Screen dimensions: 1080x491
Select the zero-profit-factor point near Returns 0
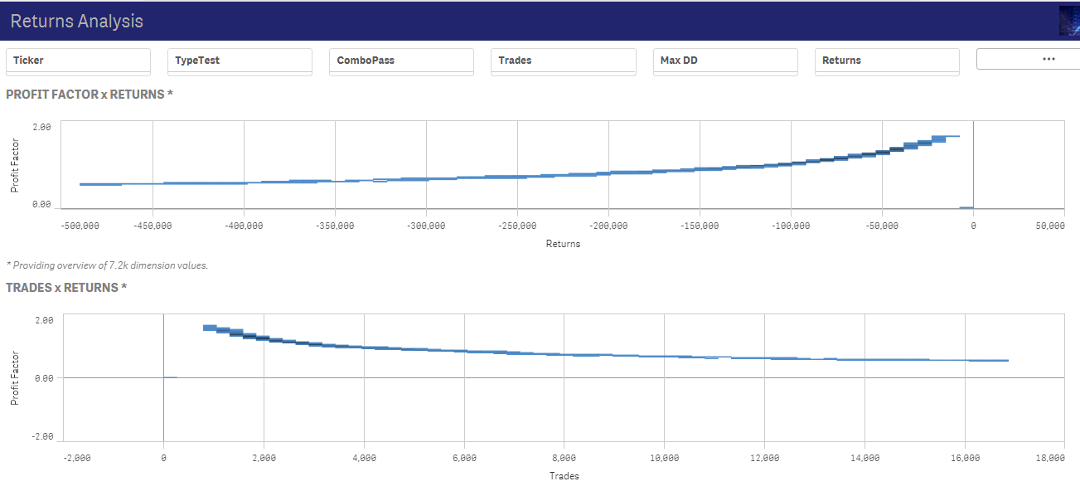(x=966, y=207)
